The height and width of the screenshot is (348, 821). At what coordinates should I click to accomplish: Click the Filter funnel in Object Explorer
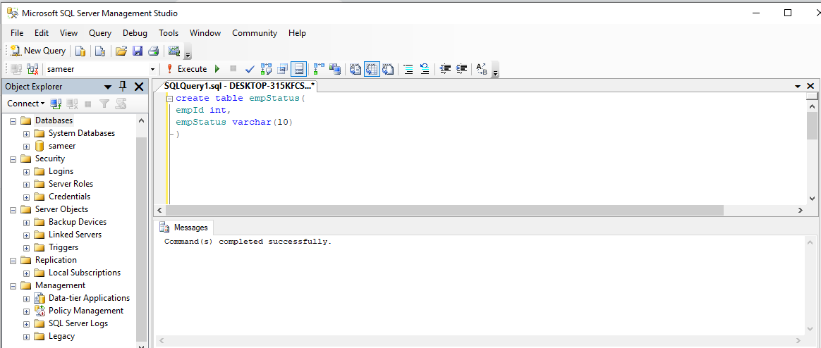104,104
